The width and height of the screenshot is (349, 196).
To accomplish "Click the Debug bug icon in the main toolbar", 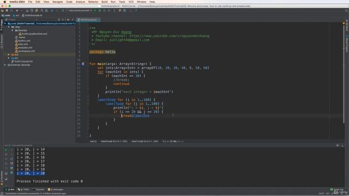I will click(99, 10).
